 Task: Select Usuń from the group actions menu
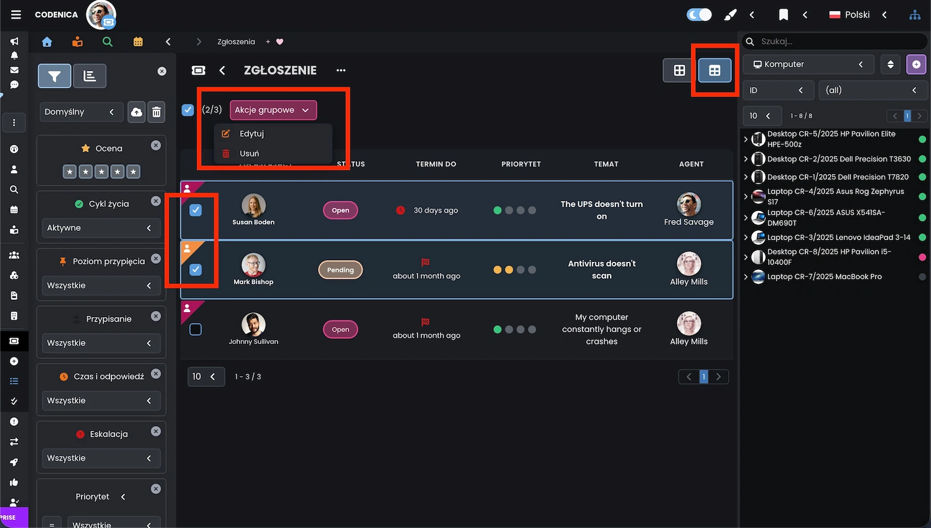tap(249, 154)
